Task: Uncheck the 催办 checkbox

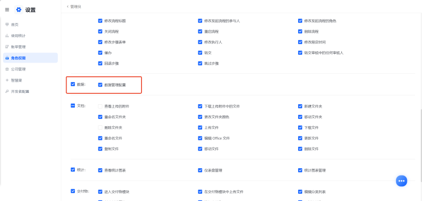Action: coord(100,53)
